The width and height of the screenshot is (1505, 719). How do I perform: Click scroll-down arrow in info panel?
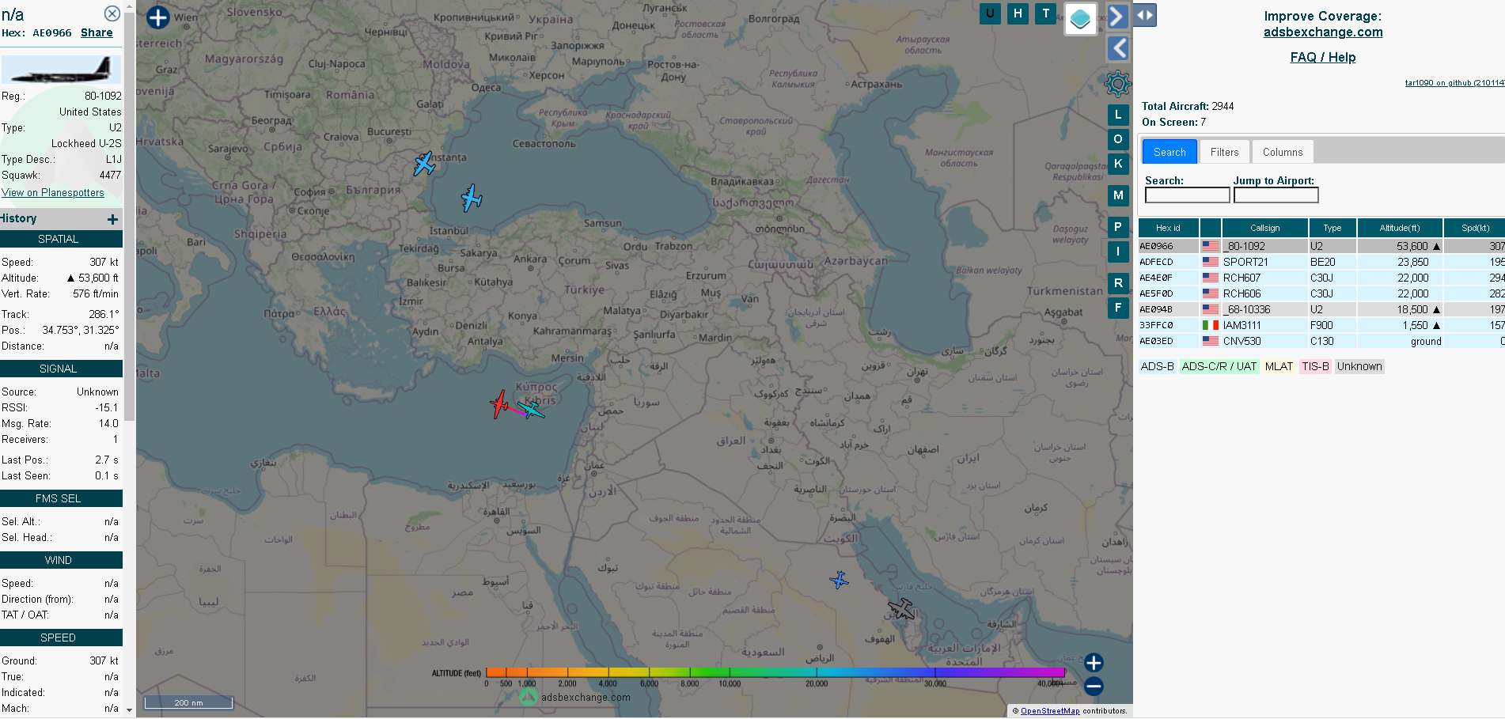tap(130, 710)
